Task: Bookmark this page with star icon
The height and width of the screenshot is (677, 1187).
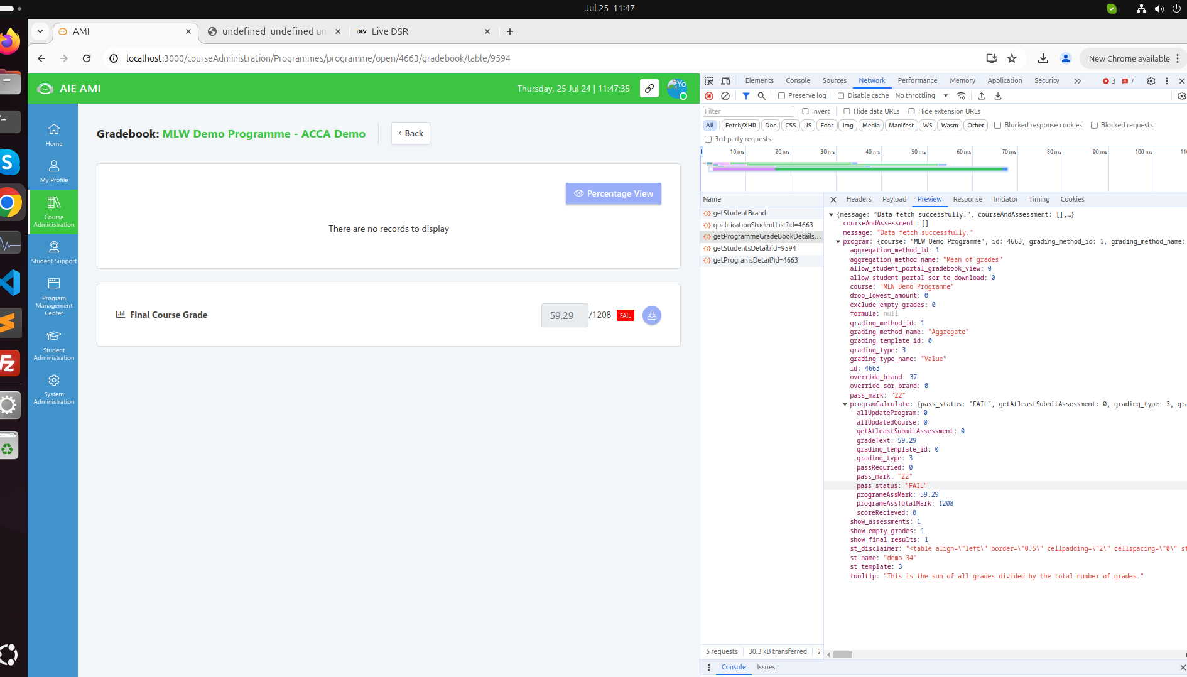Action: pyautogui.click(x=1012, y=58)
